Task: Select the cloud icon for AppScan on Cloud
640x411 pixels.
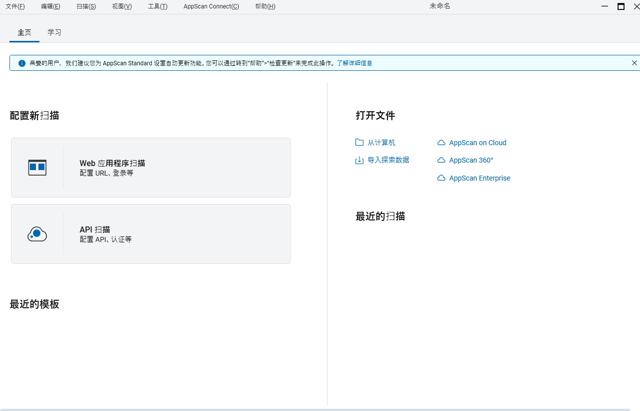Action: click(441, 142)
